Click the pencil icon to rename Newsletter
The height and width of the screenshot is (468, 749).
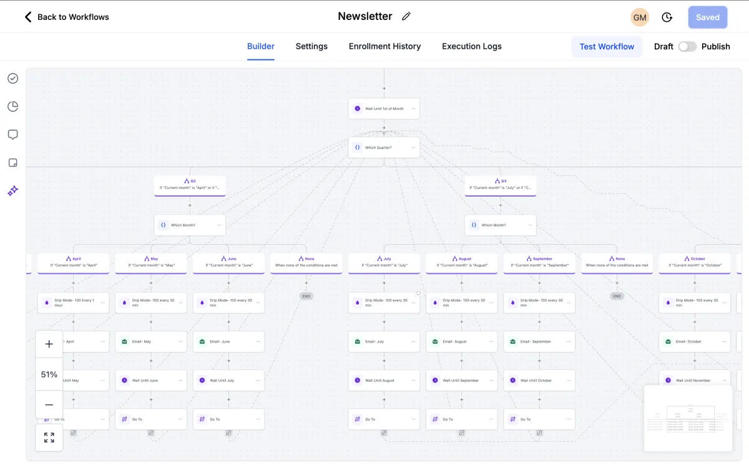(406, 17)
